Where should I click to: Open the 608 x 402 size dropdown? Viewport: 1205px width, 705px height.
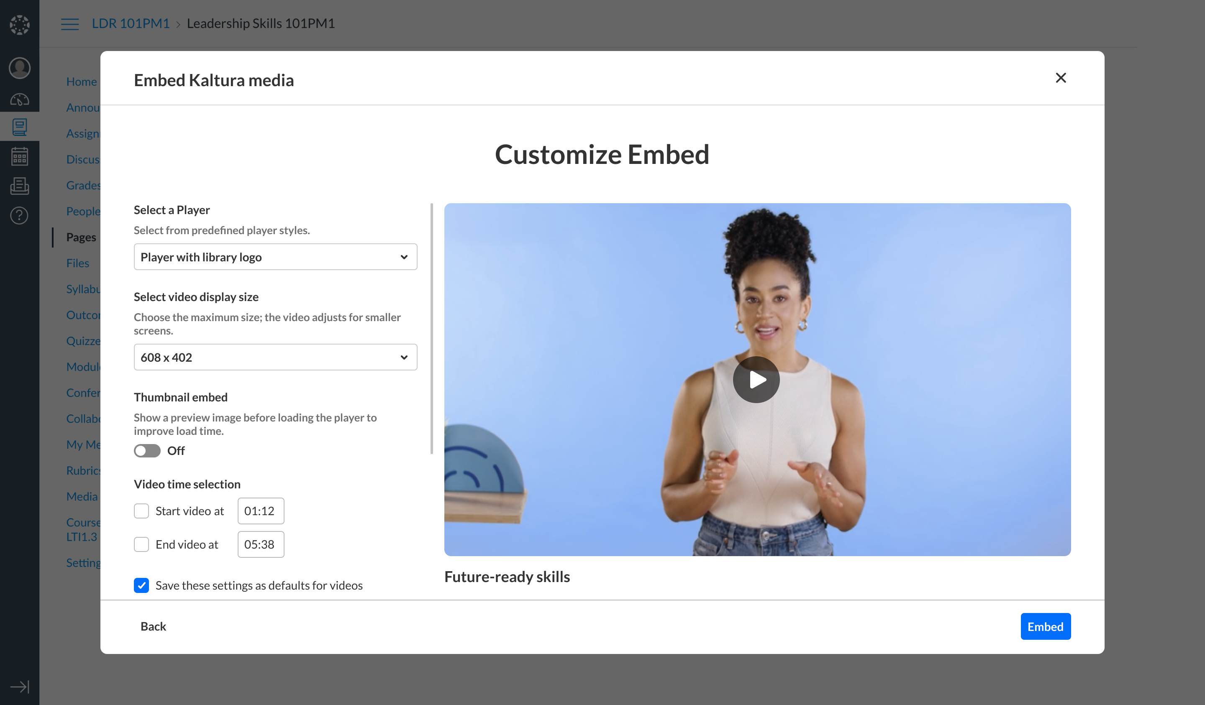[x=275, y=358]
